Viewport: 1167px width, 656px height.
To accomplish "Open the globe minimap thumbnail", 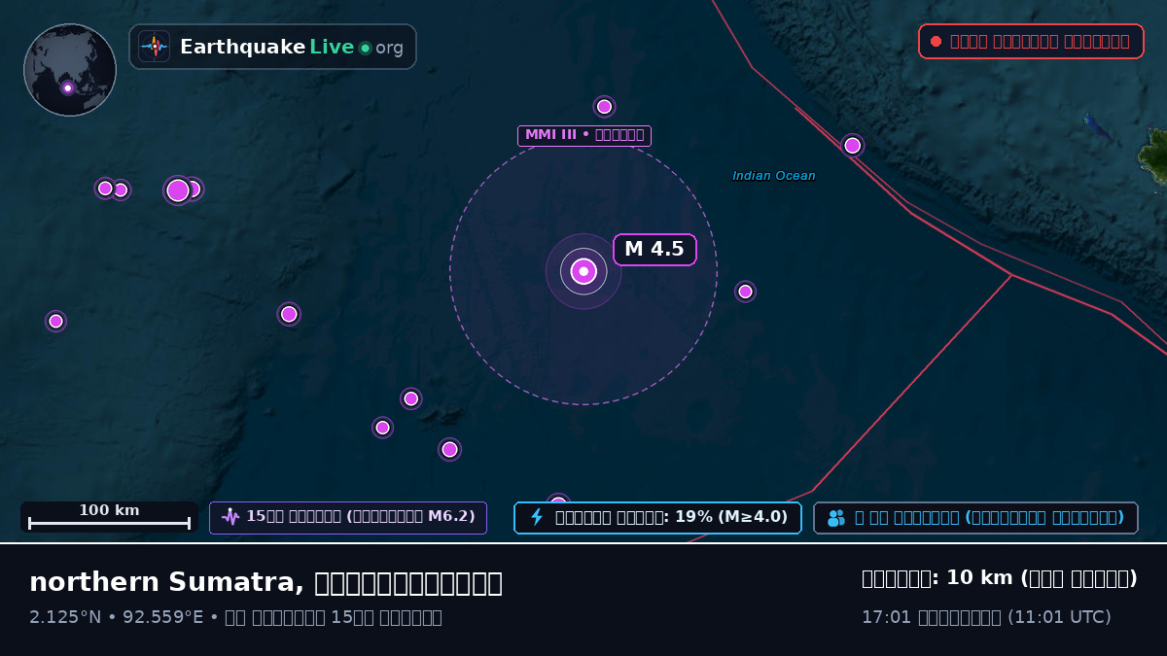I will 70,70.
